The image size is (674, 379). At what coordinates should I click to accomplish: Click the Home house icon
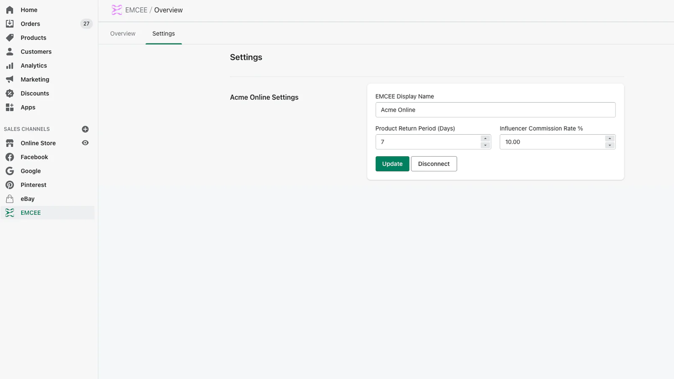point(10,10)
